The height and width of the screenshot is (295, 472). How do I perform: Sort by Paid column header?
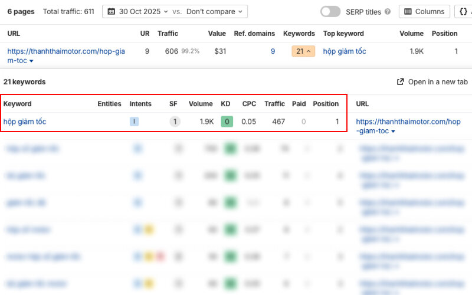pos(299,104)
